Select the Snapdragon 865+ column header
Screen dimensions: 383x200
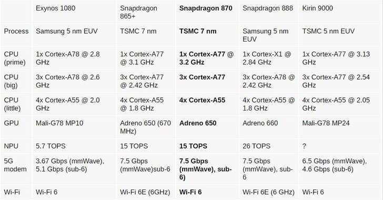(x=138, y=12)
